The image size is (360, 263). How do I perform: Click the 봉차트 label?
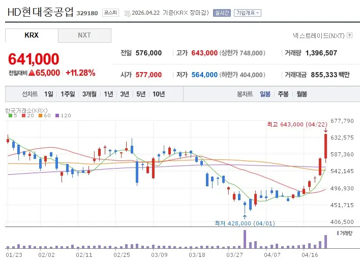[x=245, y=94]
